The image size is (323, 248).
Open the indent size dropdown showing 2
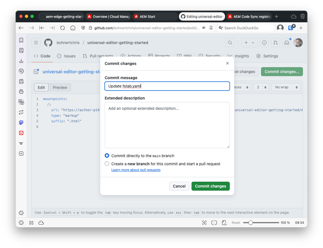tap(261, 87)
